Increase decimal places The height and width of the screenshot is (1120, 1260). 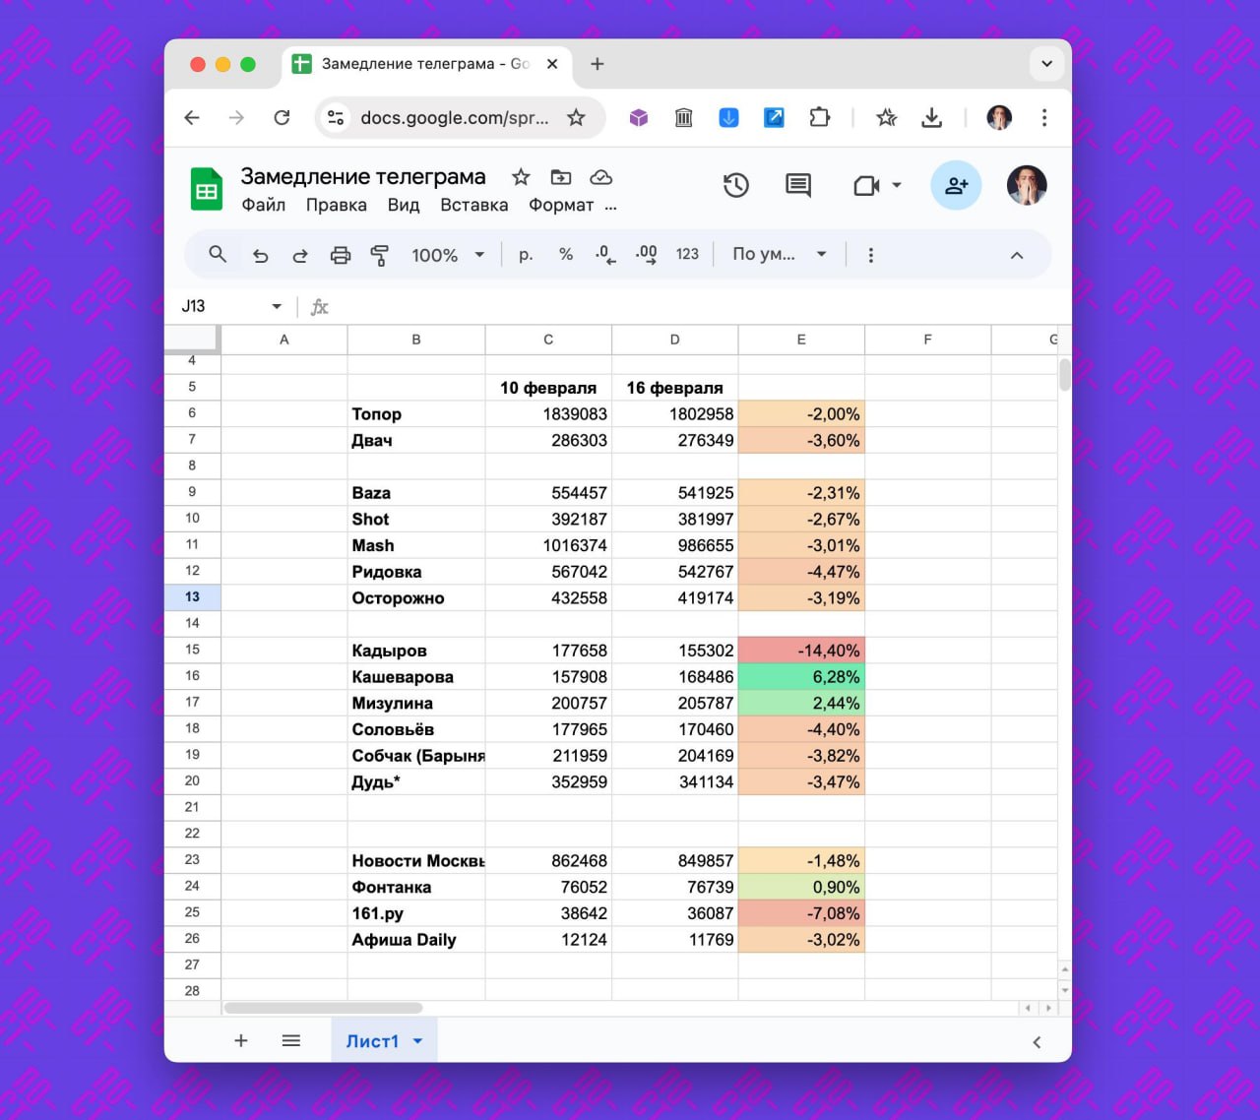(x=646, y=255)
